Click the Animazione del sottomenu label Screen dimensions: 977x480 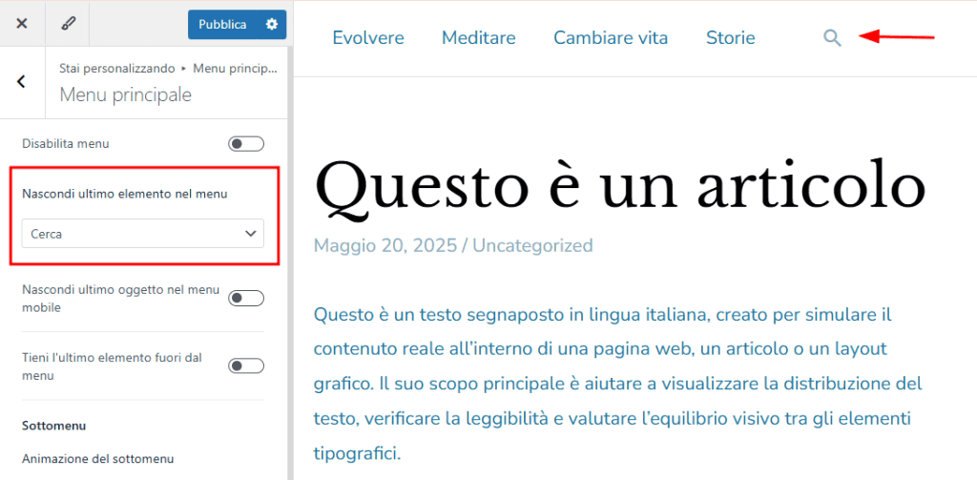click(x=98, y=459)
